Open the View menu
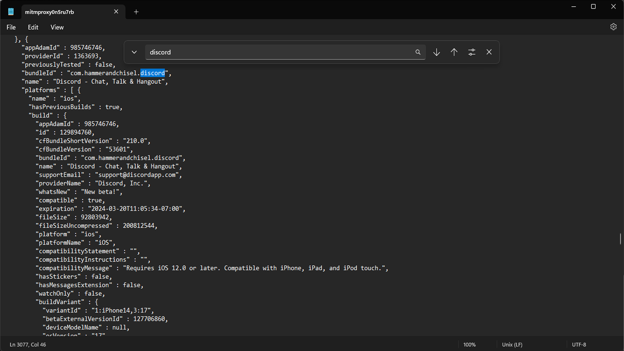Image resolution: width=624 pixels, height=351 pixels. click(57, 27)
